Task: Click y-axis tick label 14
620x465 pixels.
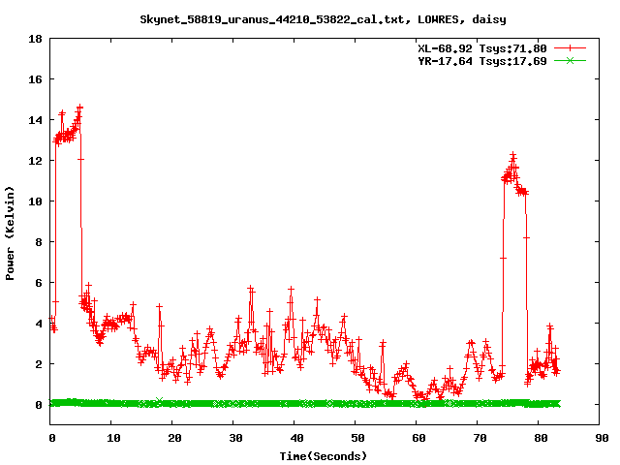Action: (x=35, y=120)
